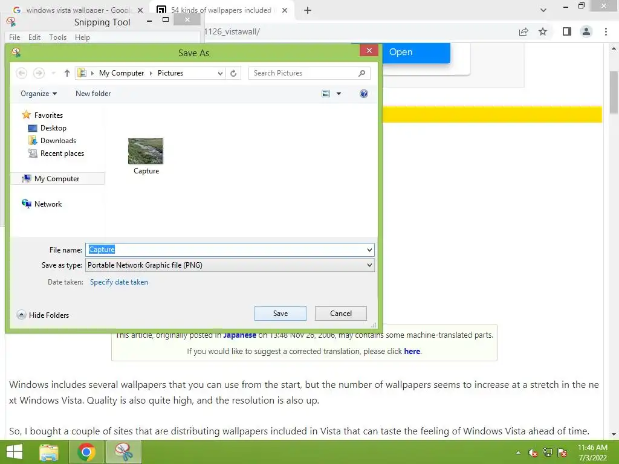
Task: Open Action Center flag tray icon
Action: [562, 453]
